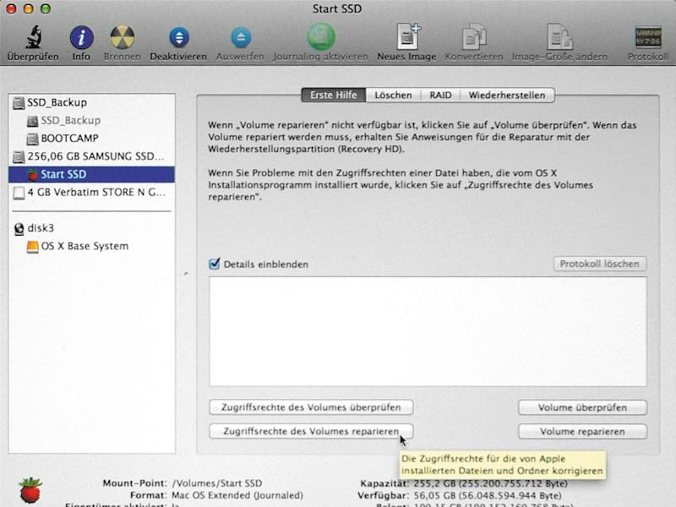Create a Neues Image from toolbar
The height and width of the screenshot is (507, 676).
(407, 36)
